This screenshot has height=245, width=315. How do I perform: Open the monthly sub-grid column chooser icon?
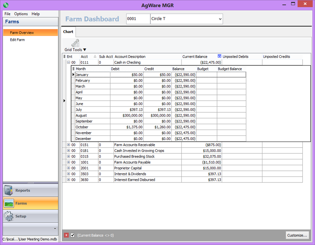click(x=73, y=69)
